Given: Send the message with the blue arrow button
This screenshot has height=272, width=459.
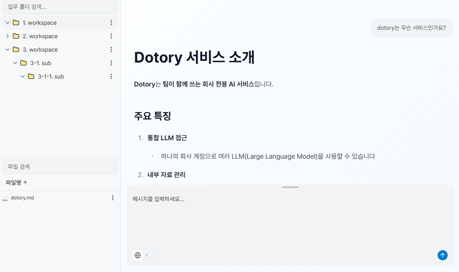Looking at the screenshot, I should tap(442, 255).
